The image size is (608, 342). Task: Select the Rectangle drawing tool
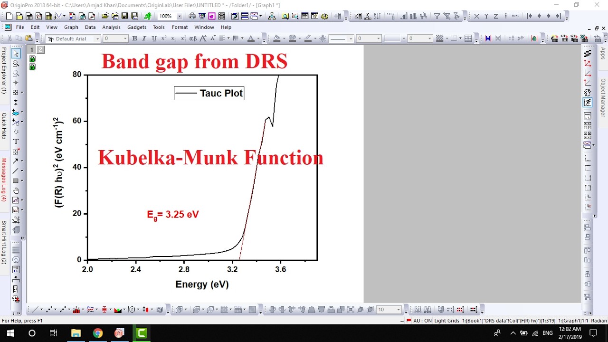pyautogui.click(x=16, y=180)
